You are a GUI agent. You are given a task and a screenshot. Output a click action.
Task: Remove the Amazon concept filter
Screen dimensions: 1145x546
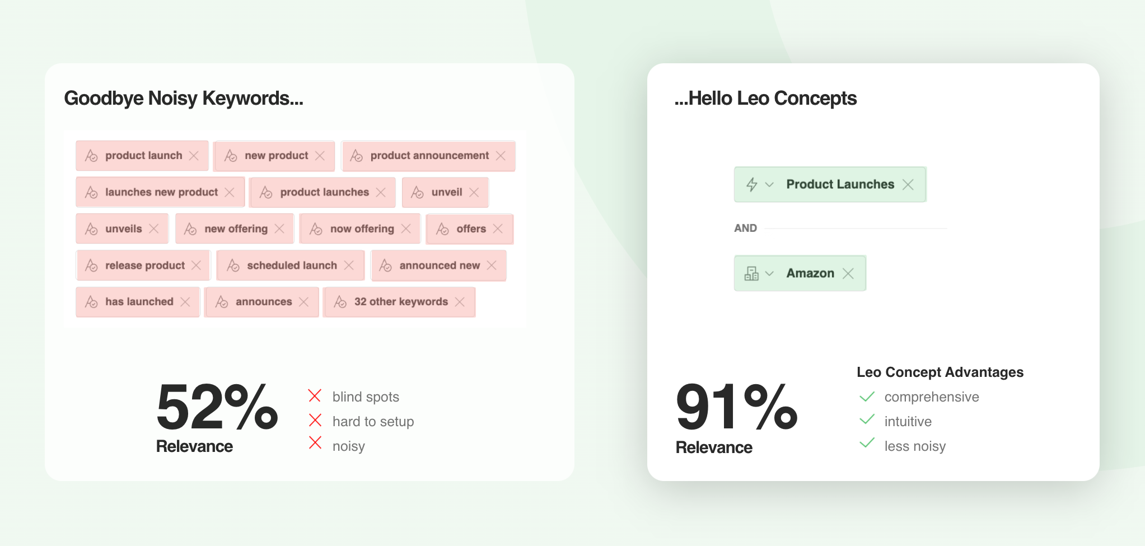(848, 273)
